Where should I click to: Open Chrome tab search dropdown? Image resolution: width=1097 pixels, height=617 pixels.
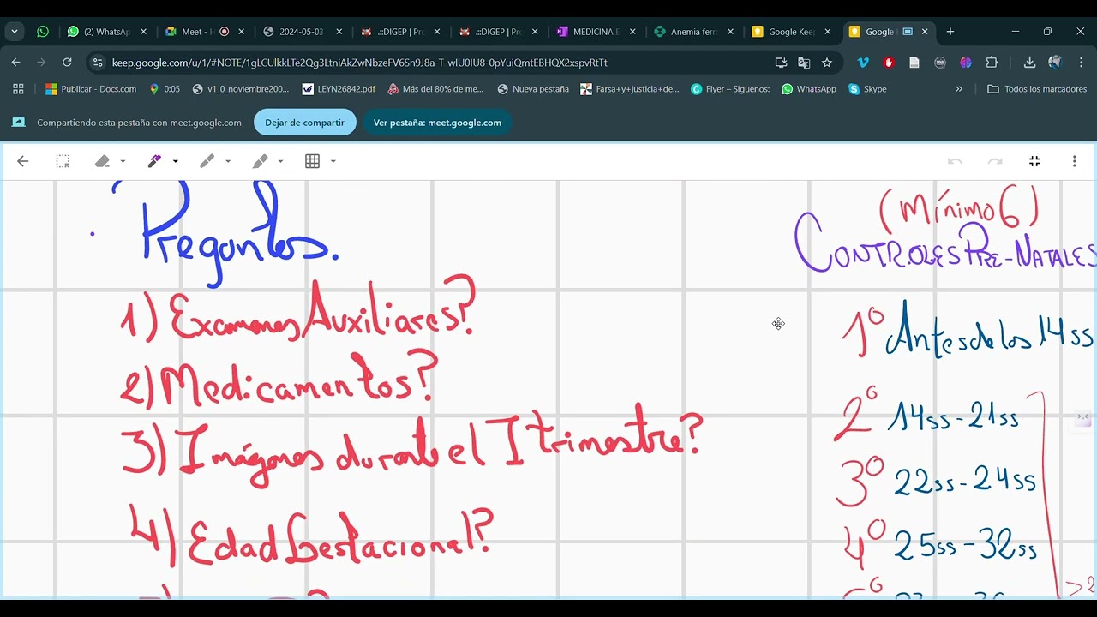pos(15,32)
